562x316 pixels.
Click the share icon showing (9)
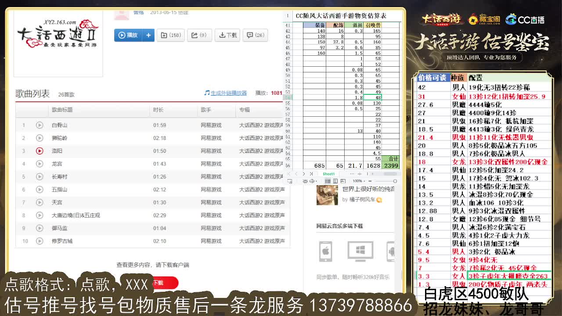(198, 35)
